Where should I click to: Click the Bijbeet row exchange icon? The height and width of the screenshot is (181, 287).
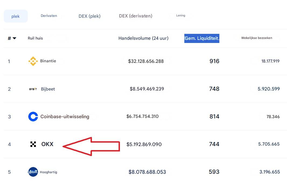pos(33,89)
